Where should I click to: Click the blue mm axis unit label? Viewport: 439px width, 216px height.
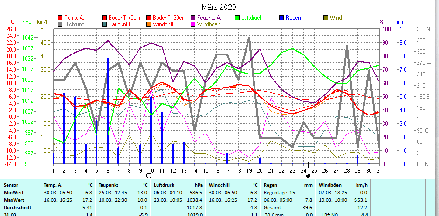point(400,22)
